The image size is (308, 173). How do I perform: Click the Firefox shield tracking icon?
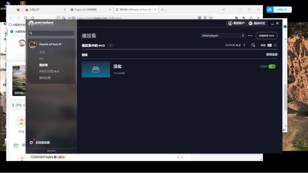[x=59, y=18]
